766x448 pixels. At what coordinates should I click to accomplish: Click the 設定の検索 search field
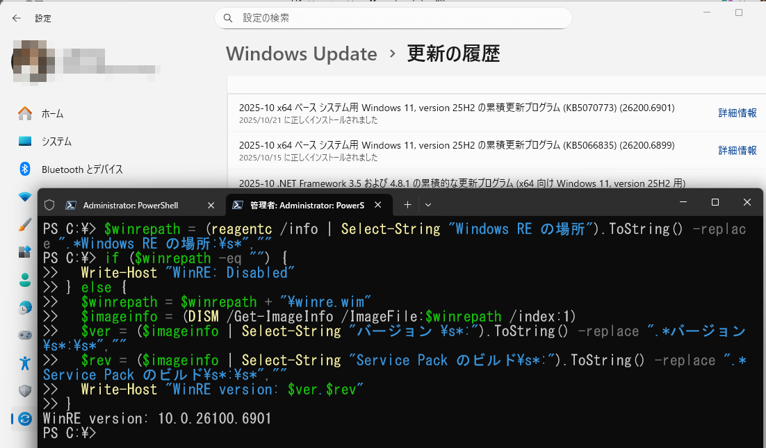(393, 18)
